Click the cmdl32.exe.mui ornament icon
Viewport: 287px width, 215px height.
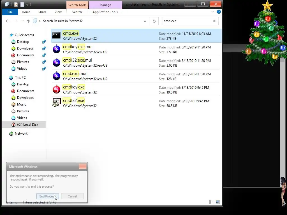[56, 62]
